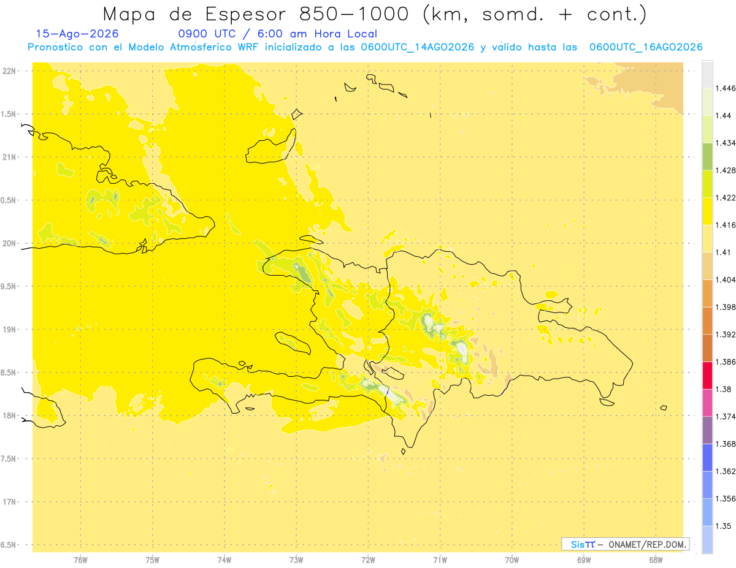The width and height of the screenshot is (736, 568).
Task: Click the colorbar value '1.428'
Action: click(x=726, y=170)
